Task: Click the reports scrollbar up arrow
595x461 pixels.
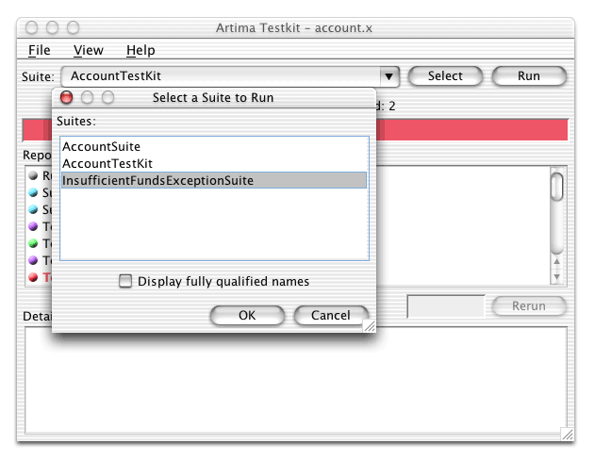Action: 556,261
